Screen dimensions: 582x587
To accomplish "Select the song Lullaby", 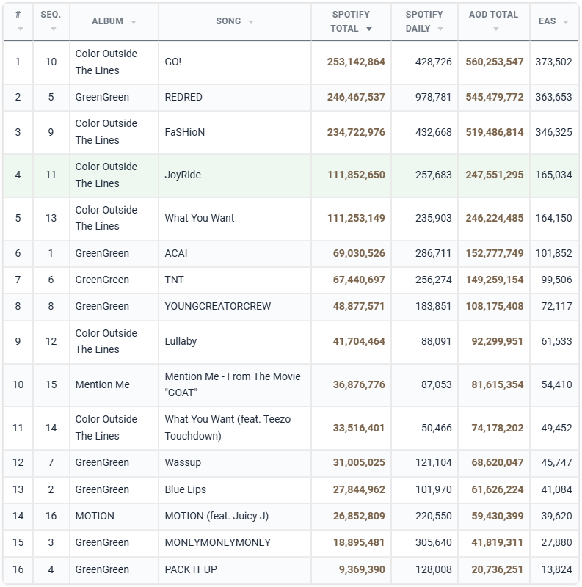I will [x=181, y=341].
